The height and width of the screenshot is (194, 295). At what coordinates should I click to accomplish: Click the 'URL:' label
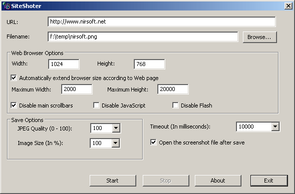pyautogui.click(x=13, y=22)
